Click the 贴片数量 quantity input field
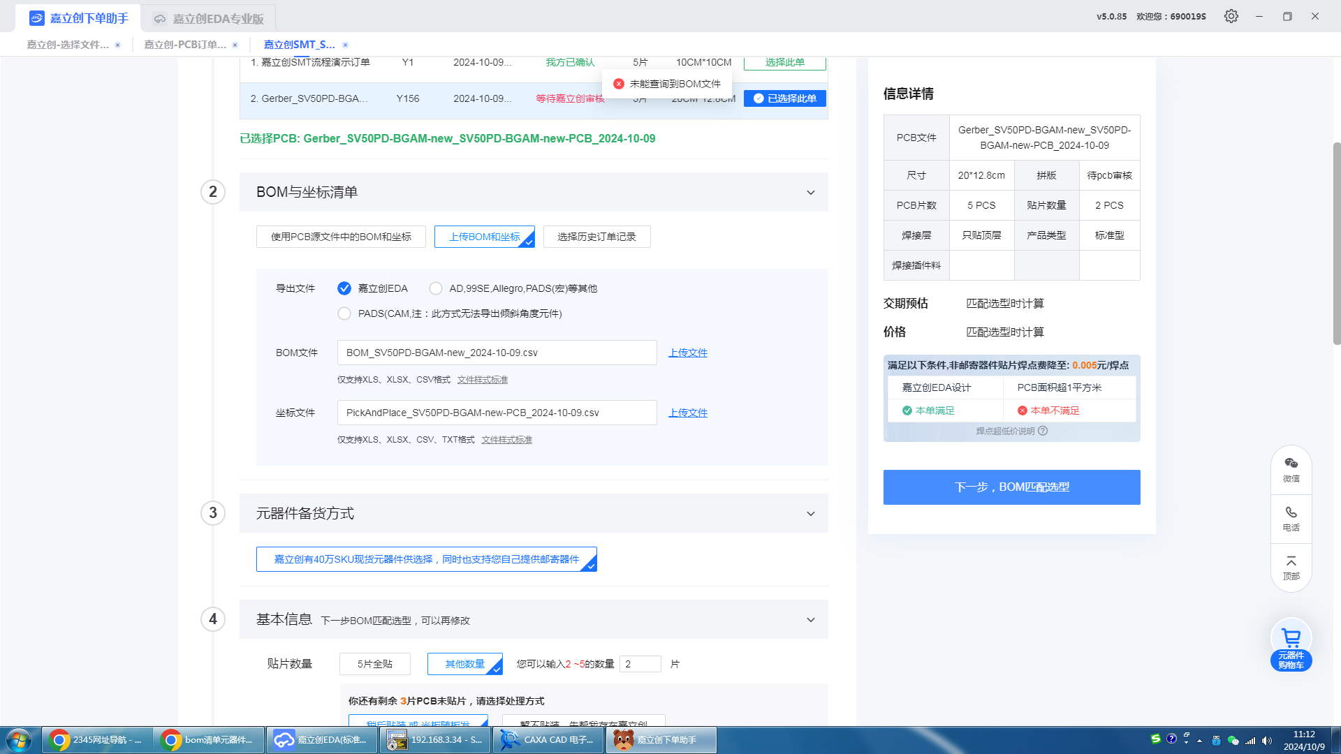Viewport: 1341px width, 754px height. point(639,664)
